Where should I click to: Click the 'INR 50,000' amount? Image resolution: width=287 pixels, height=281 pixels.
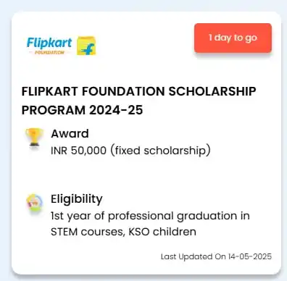click(78, 151)
